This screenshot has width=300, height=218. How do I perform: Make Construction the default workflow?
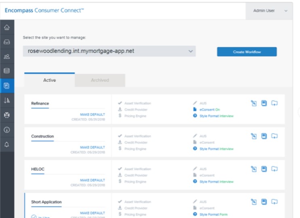click(93, 147)
